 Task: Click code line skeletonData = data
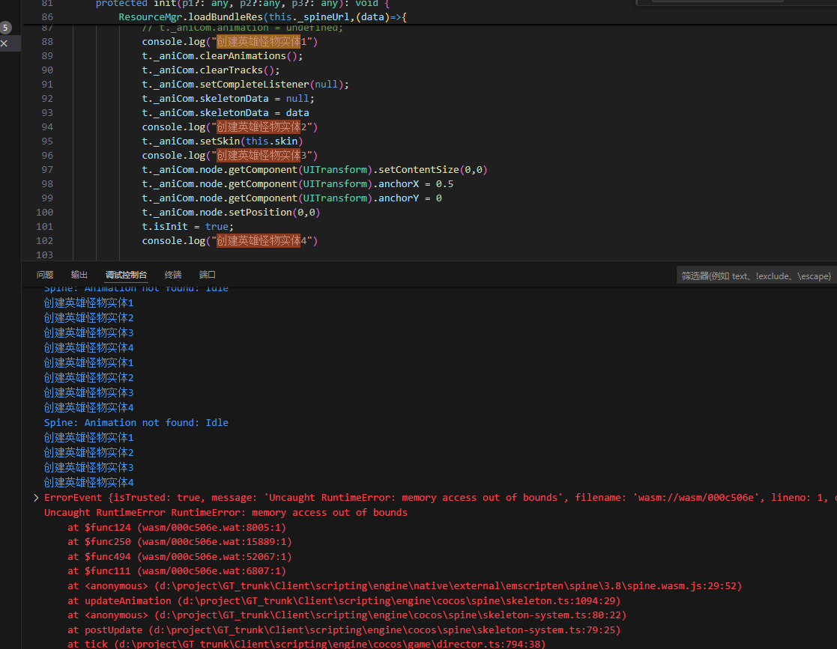click(226, 112)
